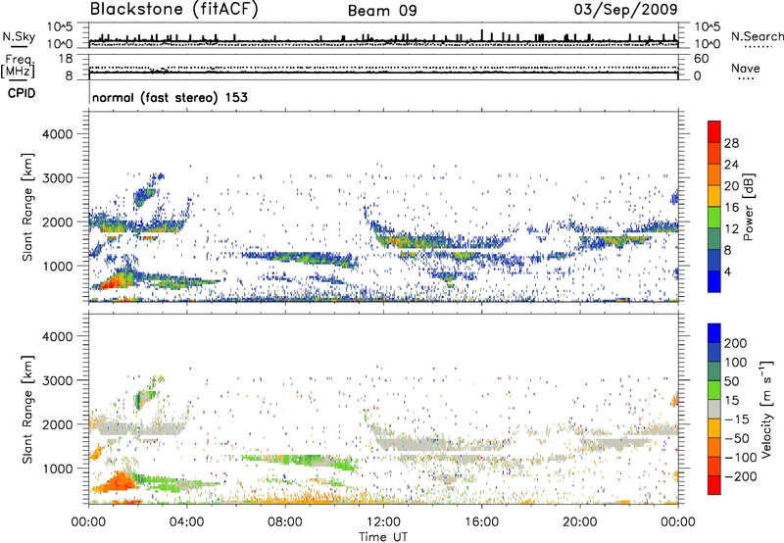Click the frequency axis value 18

(67, 59)
